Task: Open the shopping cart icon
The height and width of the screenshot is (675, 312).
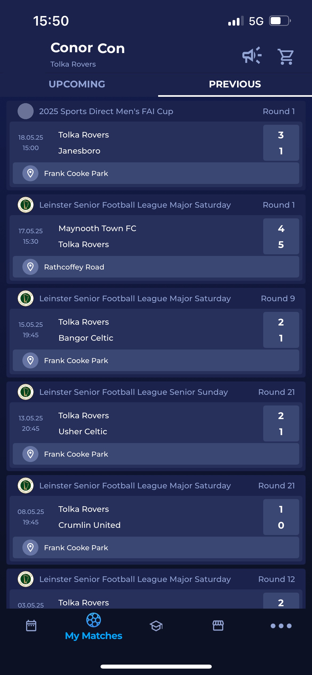Action: click(286, 56)
